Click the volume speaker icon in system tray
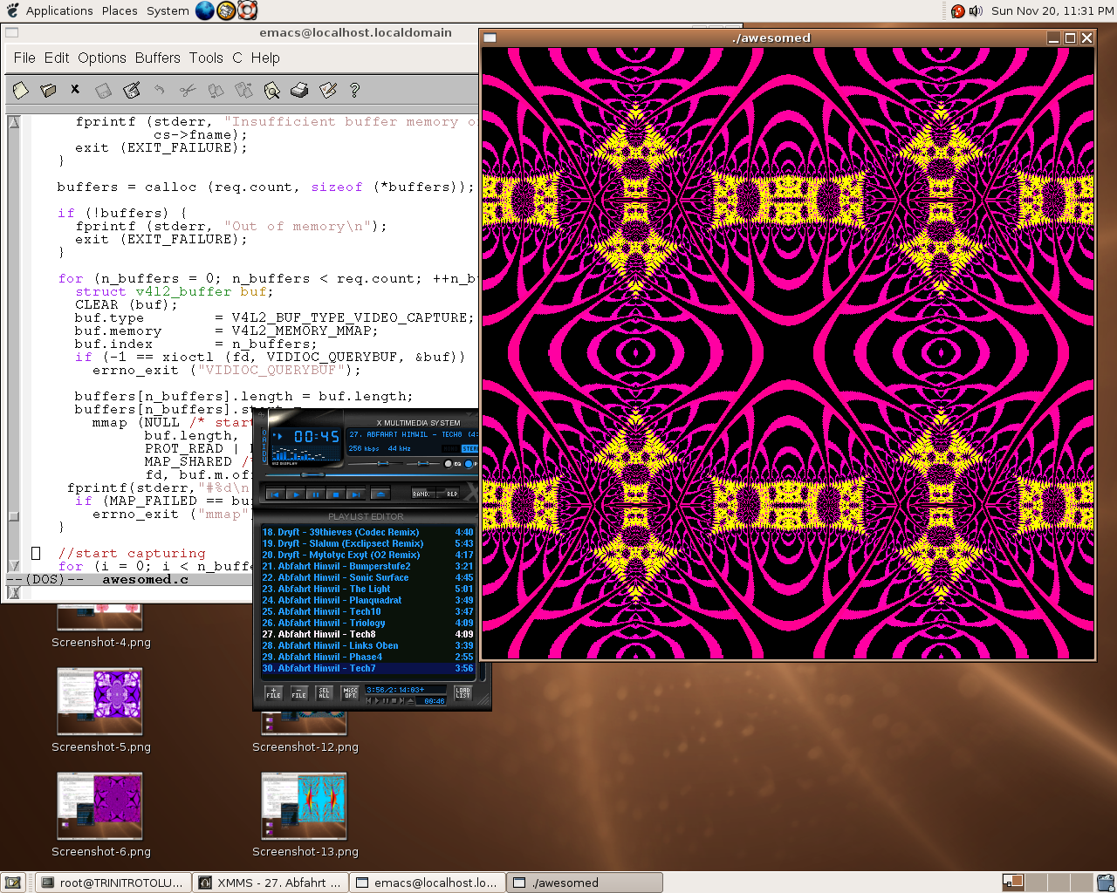 (976, 10)
